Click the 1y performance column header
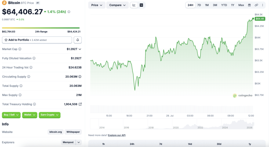This screenshot has height=147, width=269. click(x=250, y=144)
